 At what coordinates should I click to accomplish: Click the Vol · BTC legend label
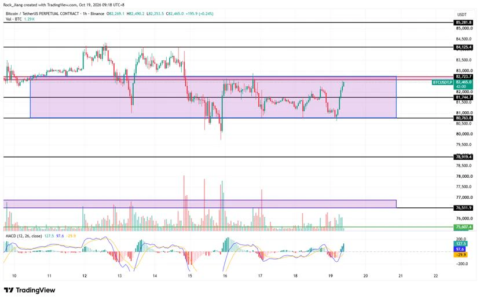pos(14,19)
